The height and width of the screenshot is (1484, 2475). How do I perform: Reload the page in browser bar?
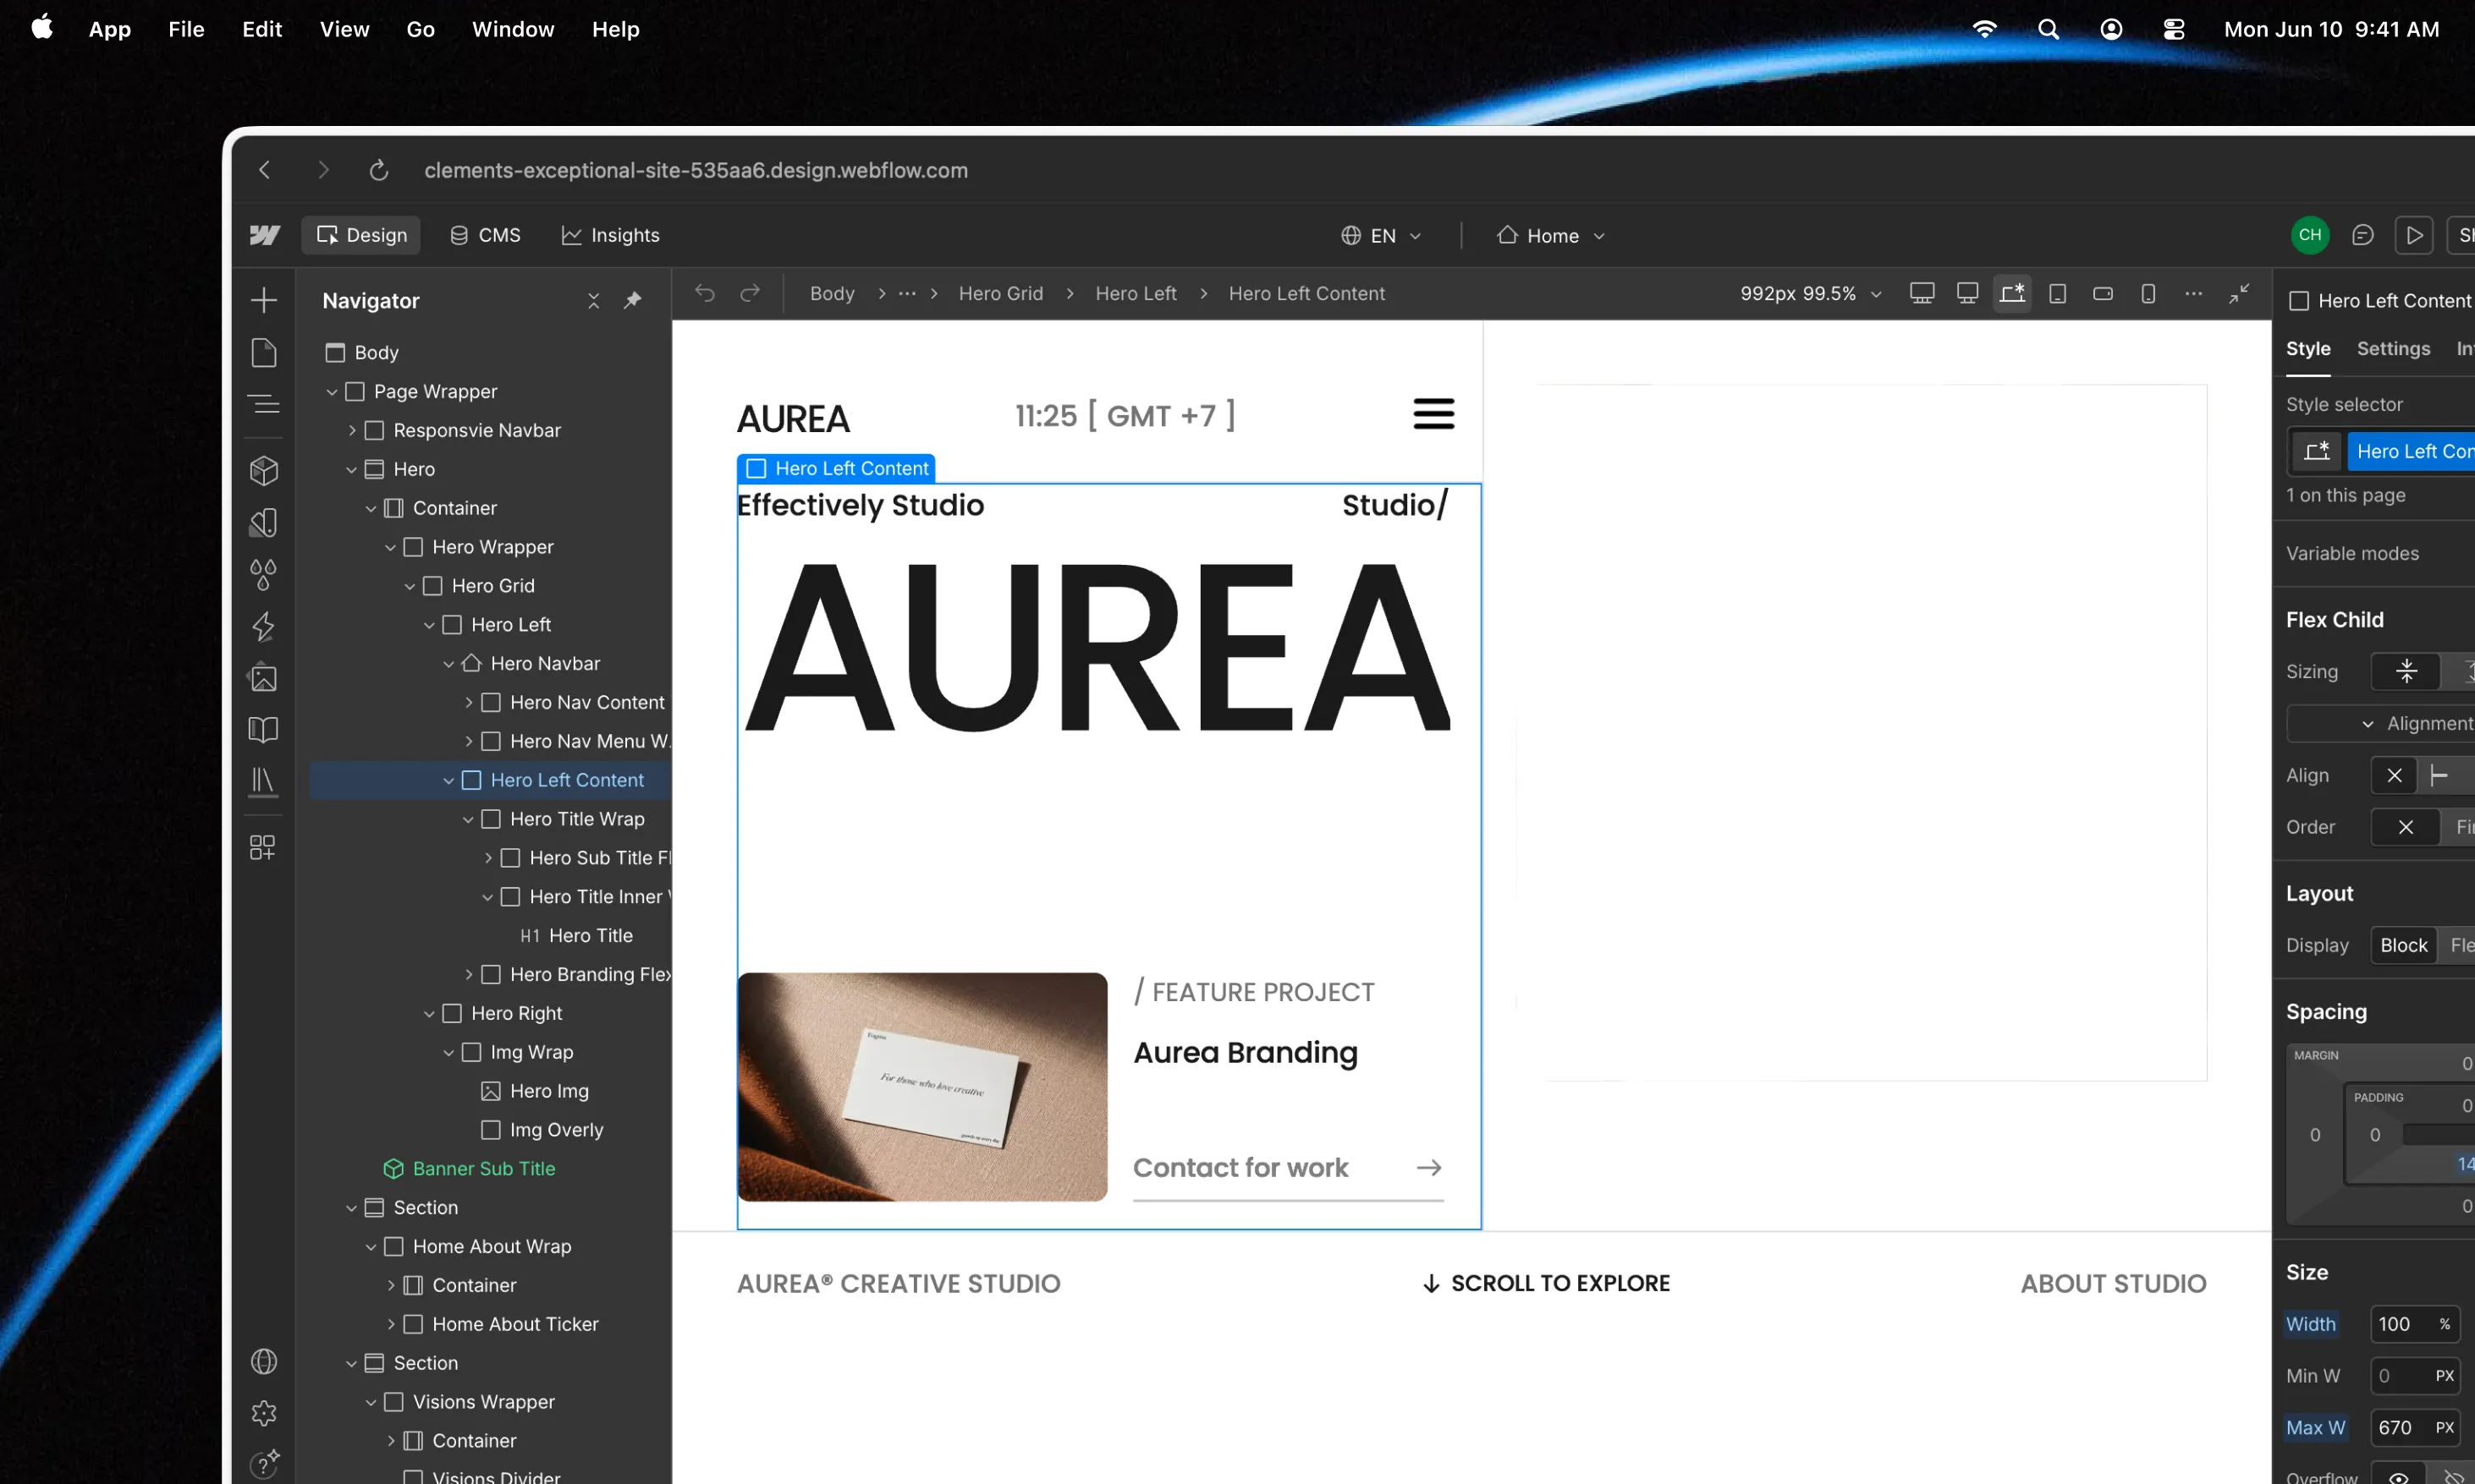coord(378,170)
